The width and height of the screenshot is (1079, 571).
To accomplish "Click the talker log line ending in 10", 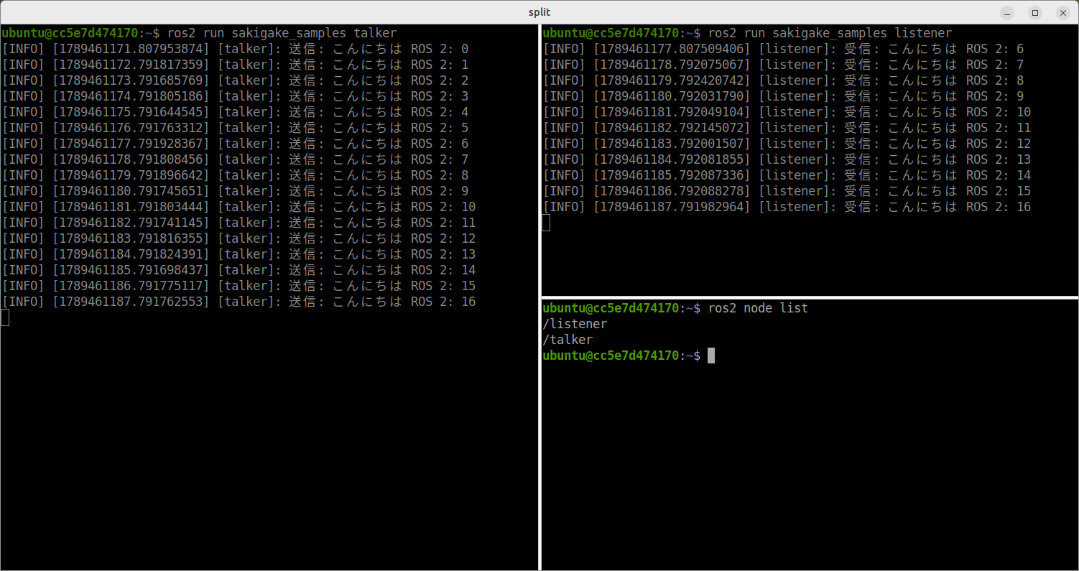I will pos(239,207).
